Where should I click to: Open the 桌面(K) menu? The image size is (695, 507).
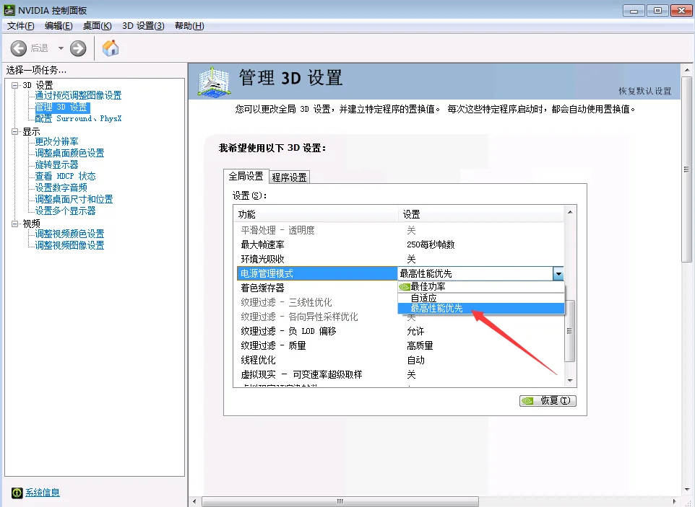click(x=97, y=26)
